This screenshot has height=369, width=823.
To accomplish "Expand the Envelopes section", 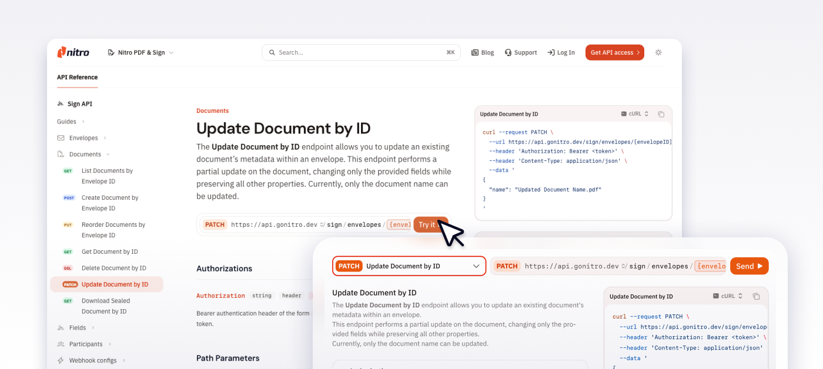I will [82, 138].
